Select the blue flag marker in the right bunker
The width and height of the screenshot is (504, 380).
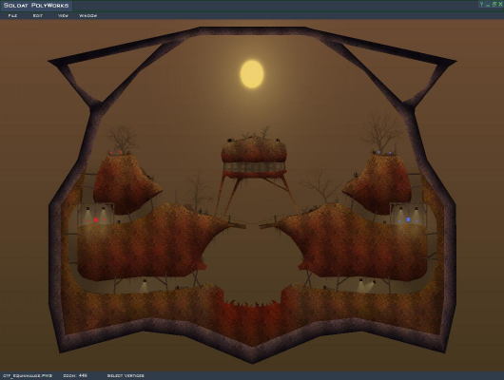[x=408, y=219]
